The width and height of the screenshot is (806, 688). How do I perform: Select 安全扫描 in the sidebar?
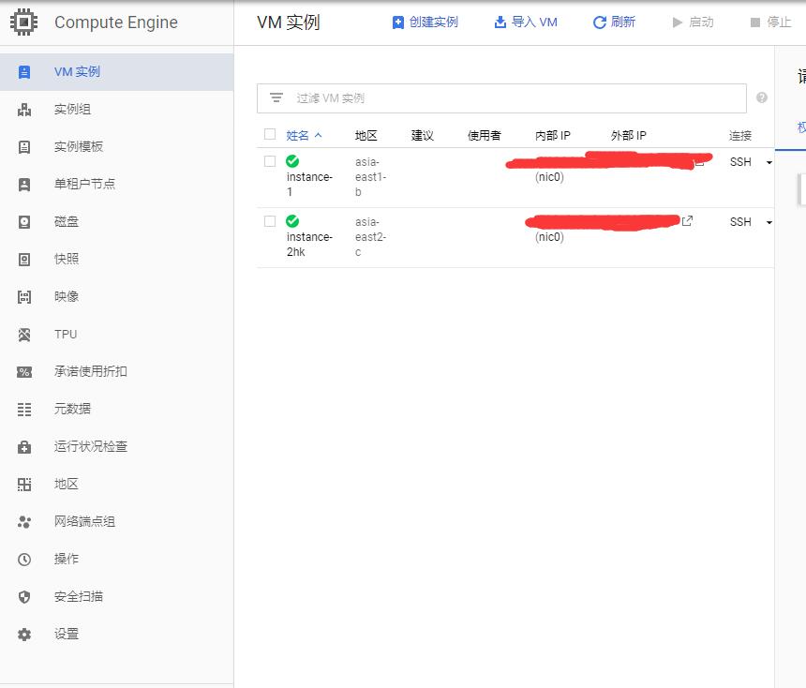(x=79, y=596)
